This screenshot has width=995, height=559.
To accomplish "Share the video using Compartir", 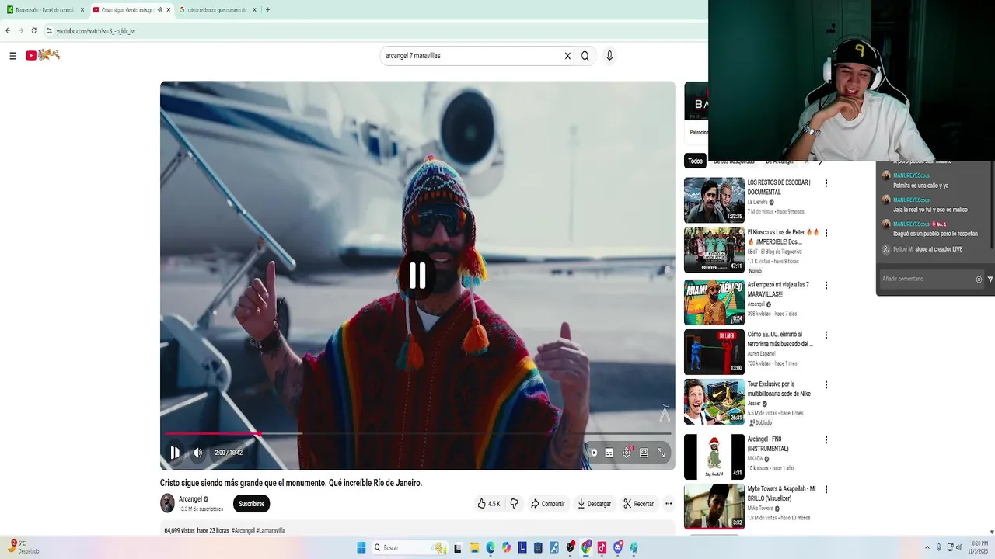I will [x=548, y=504].
